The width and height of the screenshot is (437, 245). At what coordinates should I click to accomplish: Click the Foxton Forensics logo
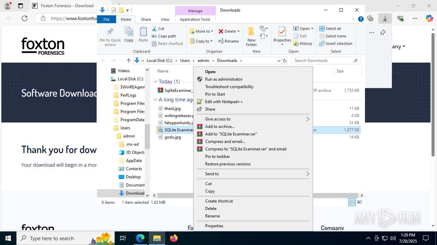(43, 46)
